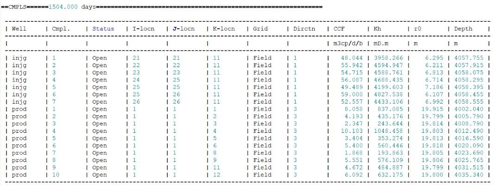Select the CCF column header
The width and height of the screenshot is (494, 187).
pos(339,29)
